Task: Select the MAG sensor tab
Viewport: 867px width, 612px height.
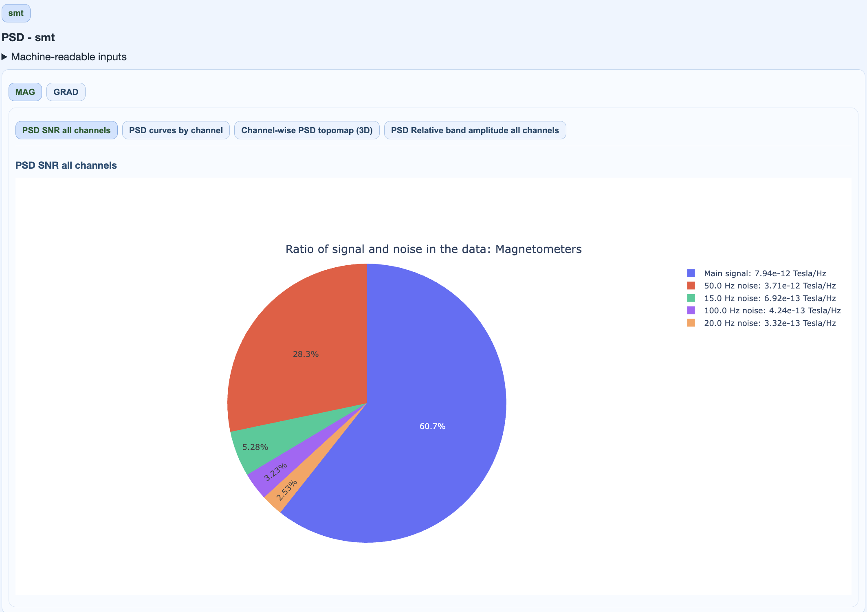Action: tap(25, 92)
